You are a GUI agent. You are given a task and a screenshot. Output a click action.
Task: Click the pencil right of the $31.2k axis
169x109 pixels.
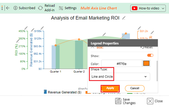[152, 32]
